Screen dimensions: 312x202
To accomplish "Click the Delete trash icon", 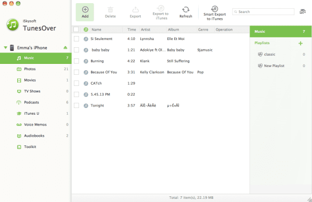I will (110, 9).
